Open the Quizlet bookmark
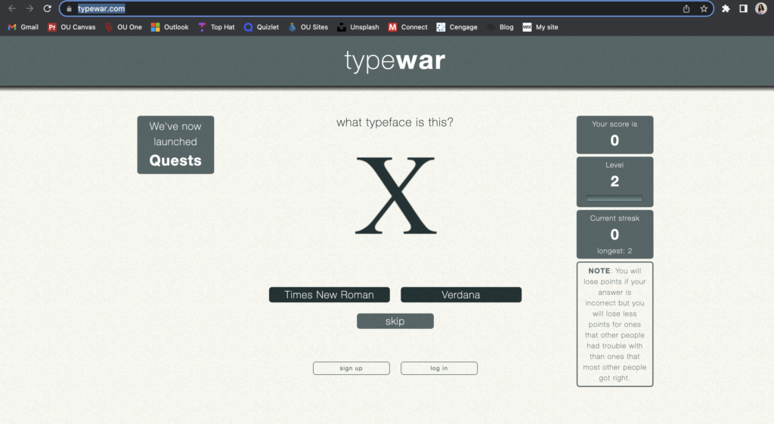This screenshot has height=424, width=774. (x=262, y=27)
